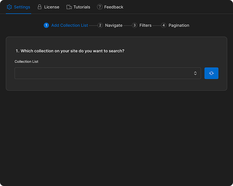Open the Settings tab
Viewport: 233px width, 186px height.
click(18, 7)
